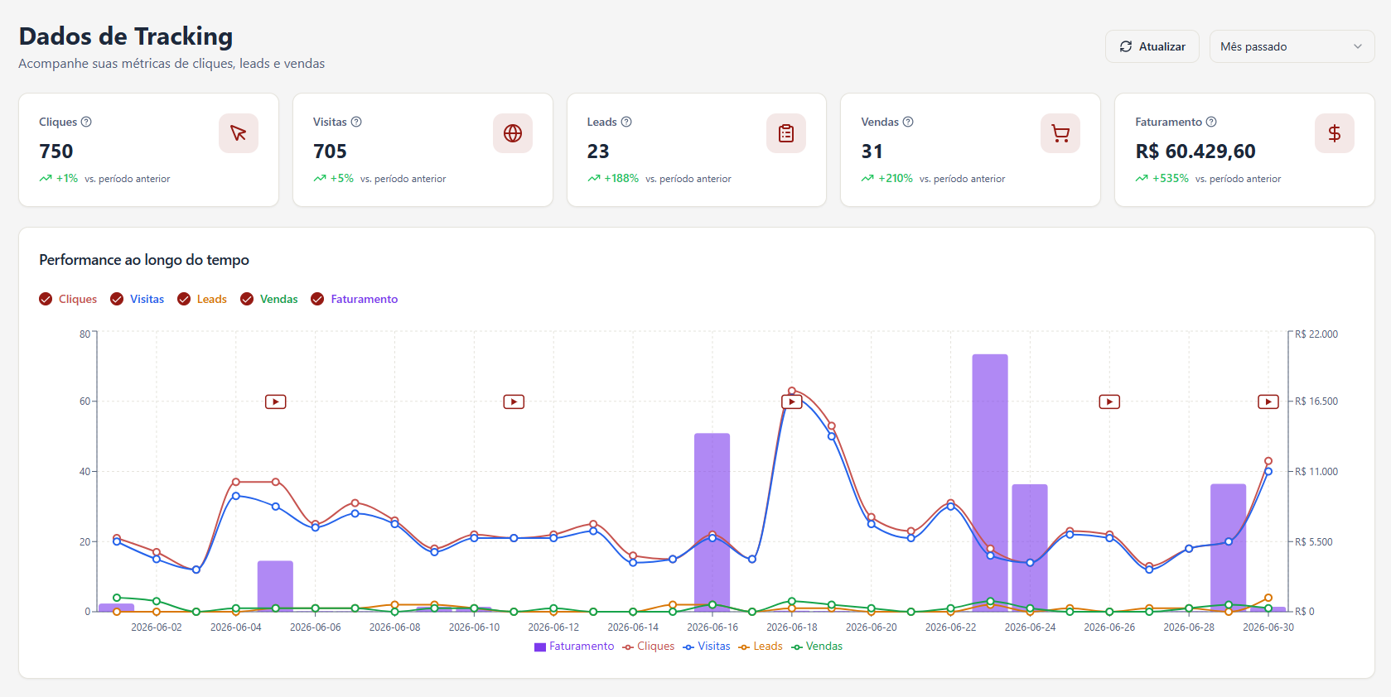Viewport: 1391px width, 697px height.
Task: Click the video marker near 2026-06-26
Action: point(1109,401)
